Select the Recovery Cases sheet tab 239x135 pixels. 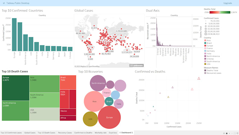(65, 133)
